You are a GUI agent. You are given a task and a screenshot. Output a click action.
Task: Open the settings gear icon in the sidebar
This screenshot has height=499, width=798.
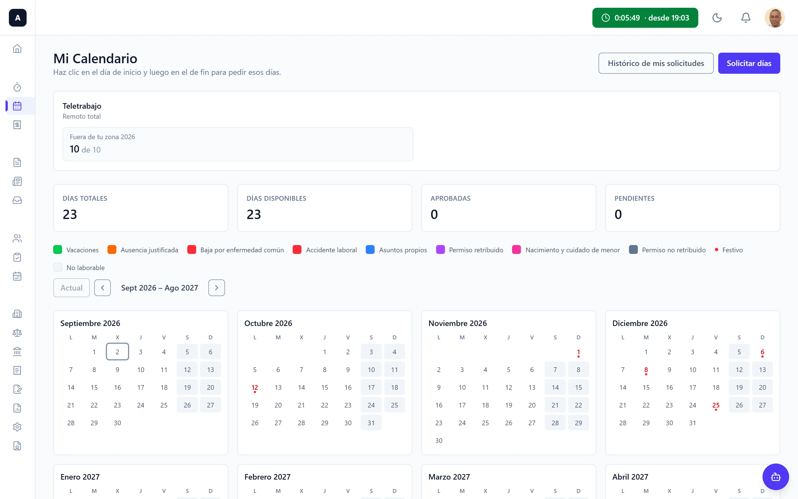17,427
